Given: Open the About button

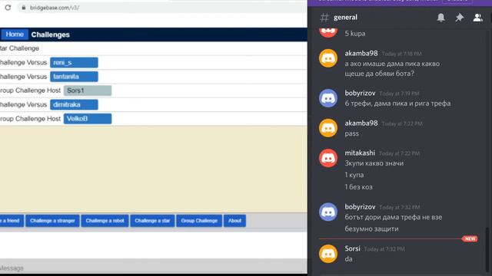Looking at the screenshot, I should point(234,221).
